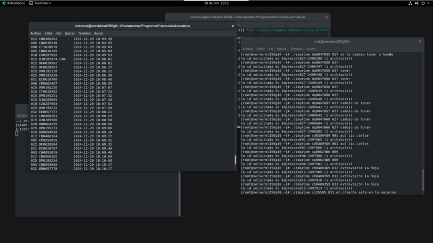Click the root terminal window scrollbar thumb

(x=423, y=180)
